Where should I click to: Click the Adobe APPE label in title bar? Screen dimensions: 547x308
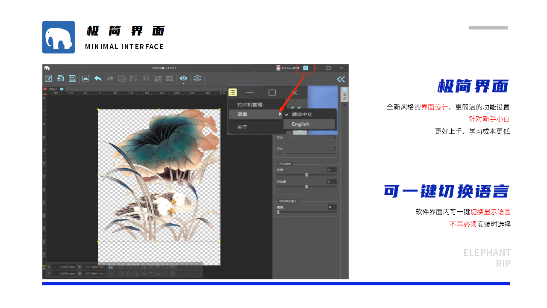[291, 68]
